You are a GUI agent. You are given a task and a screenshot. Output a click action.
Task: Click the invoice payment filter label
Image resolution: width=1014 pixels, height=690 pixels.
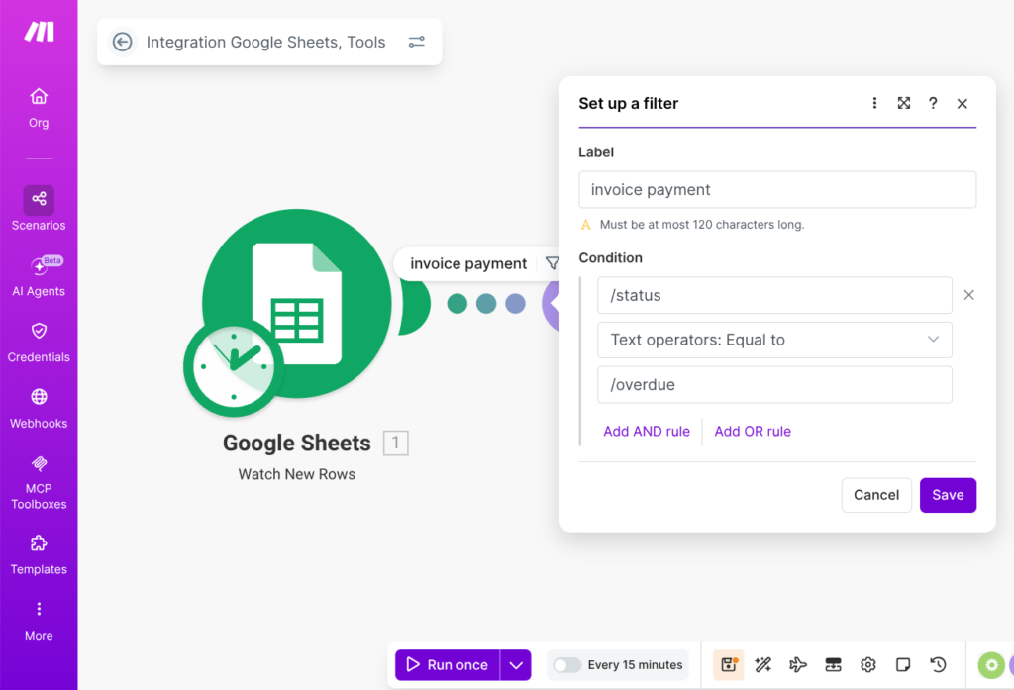(x=468, y=264)
